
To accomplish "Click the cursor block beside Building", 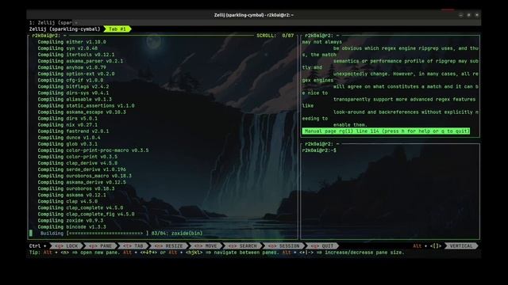I will tap(31, 233).
